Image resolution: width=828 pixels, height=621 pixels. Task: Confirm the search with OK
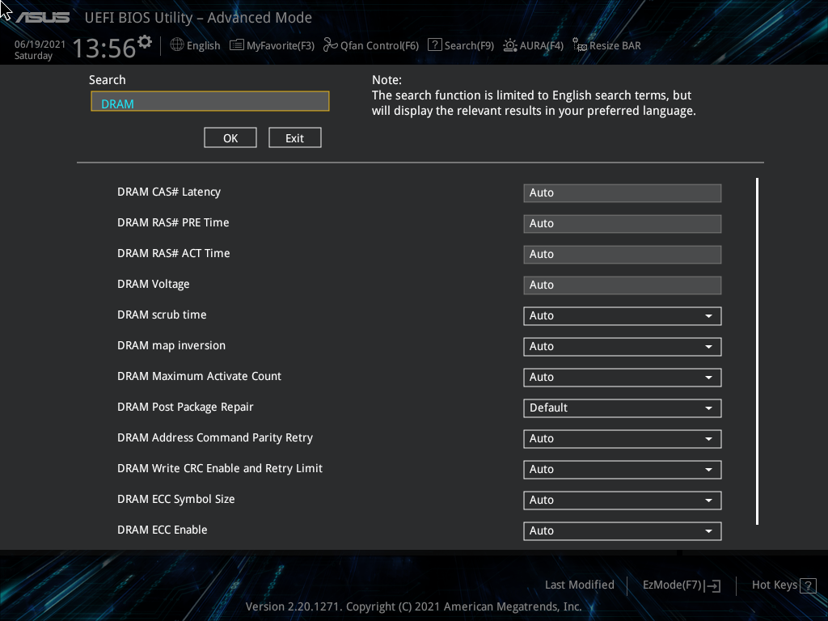coord(230,137)
